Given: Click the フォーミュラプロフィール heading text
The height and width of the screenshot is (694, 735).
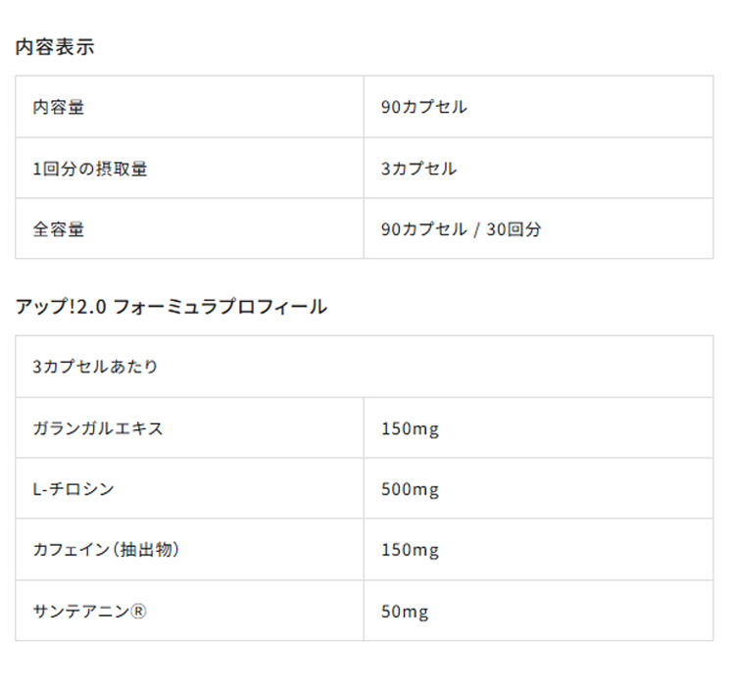Looking at the screenshot, I should [220, 307].
